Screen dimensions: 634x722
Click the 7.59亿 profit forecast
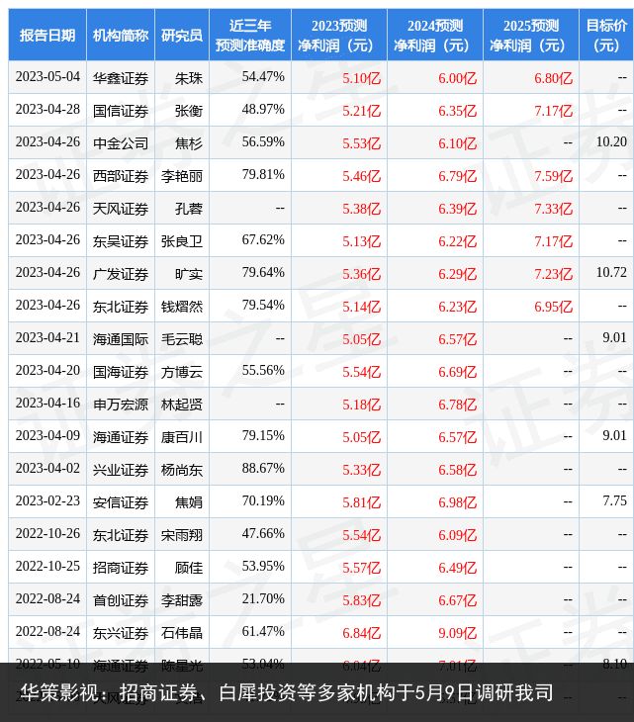(x=554, y=176)
